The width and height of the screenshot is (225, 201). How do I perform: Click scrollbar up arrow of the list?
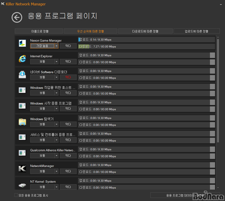pos(218,37)
